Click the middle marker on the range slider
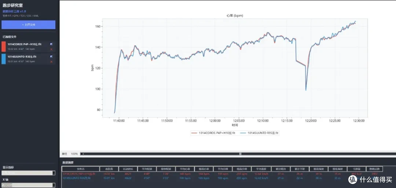This screenshot has height=188, width=396. (x=241, y=154)
